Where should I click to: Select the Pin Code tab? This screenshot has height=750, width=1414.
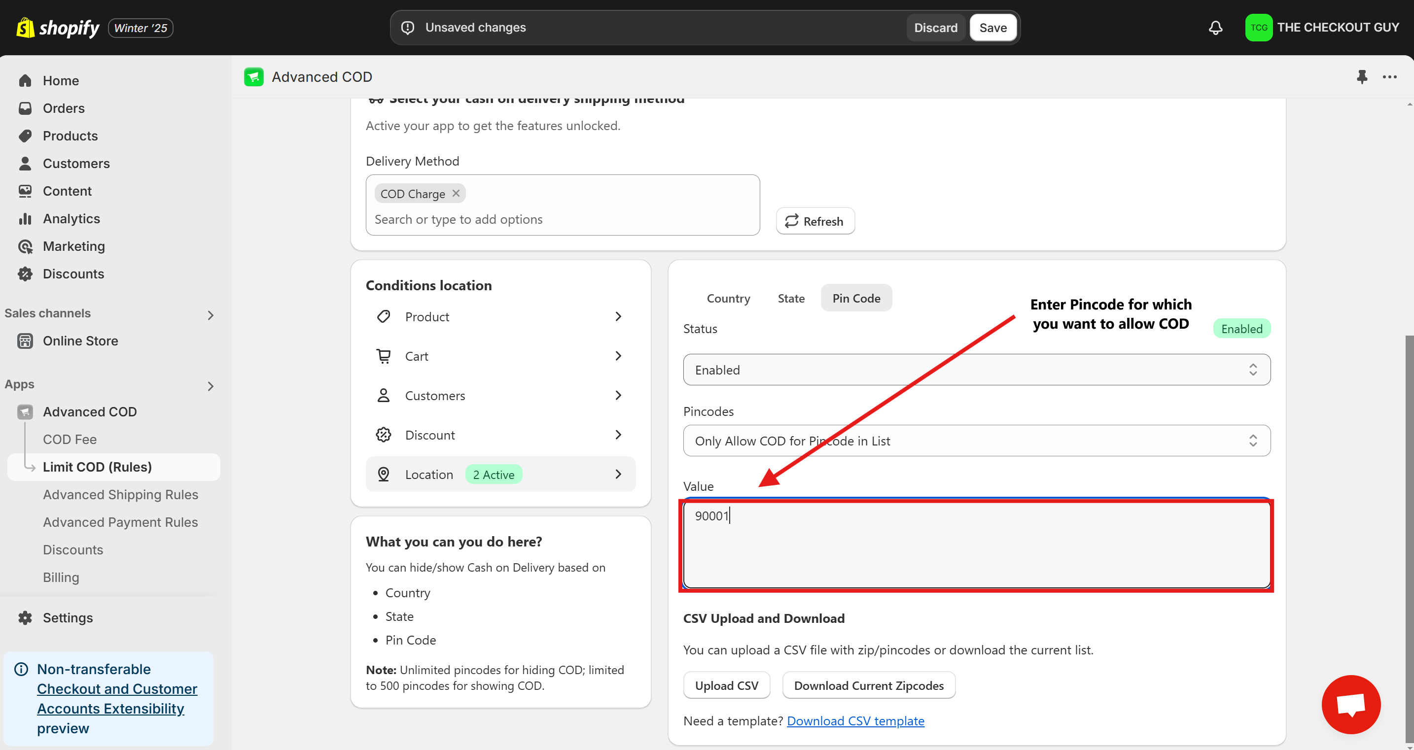click(x=856, y=298)
